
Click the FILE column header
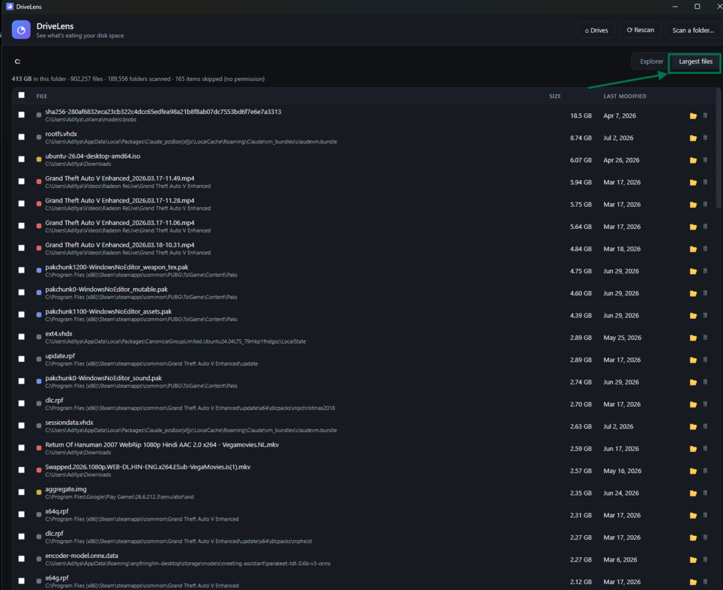click(42, 96)
